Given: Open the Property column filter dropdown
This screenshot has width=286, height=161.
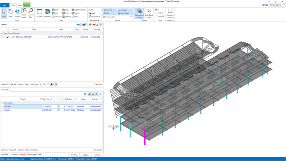Looking at the screenshot, I should [40, 99].
